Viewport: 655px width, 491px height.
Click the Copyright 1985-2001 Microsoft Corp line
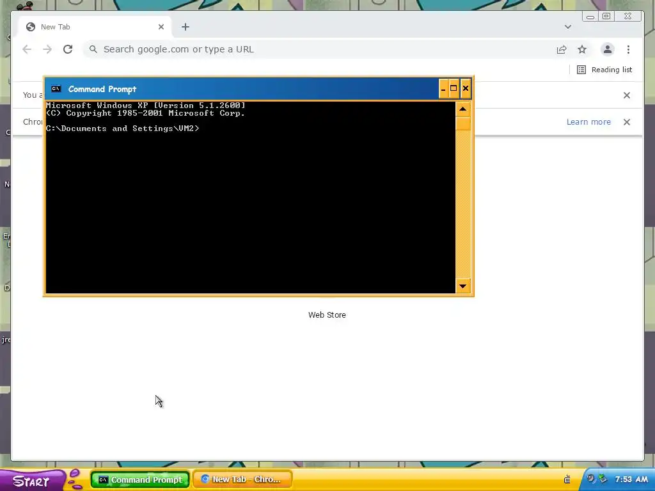pyautogui.click(x=146, y=113)
